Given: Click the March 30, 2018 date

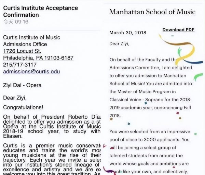Looking at the screenshot, I should coord(127,33).
